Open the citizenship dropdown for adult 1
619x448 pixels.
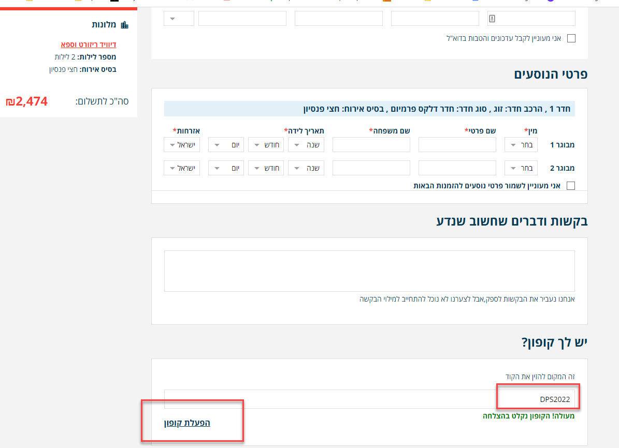[x=181, y=145]
